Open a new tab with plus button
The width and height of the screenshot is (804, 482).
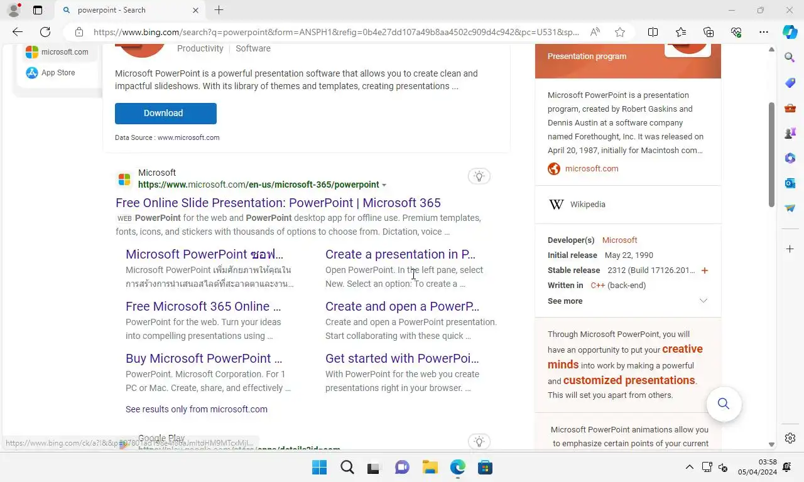[x=219, y=10]
